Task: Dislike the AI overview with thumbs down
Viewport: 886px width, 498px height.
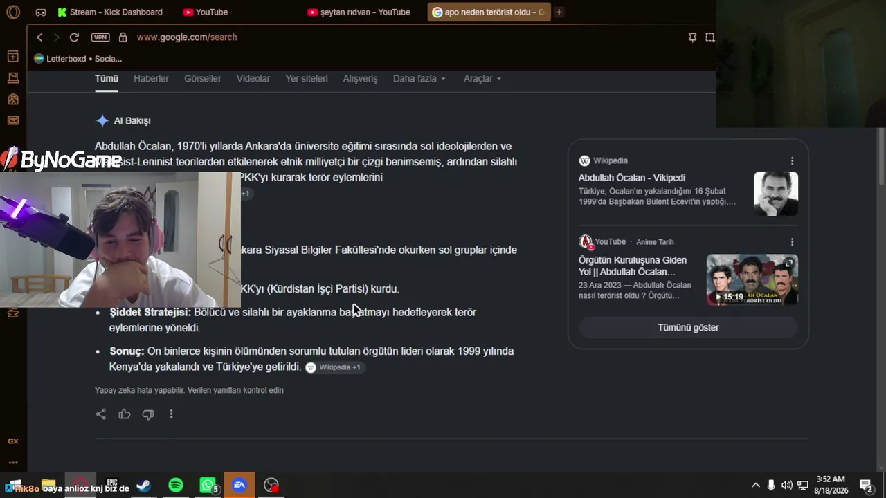Action: [148, 414]
